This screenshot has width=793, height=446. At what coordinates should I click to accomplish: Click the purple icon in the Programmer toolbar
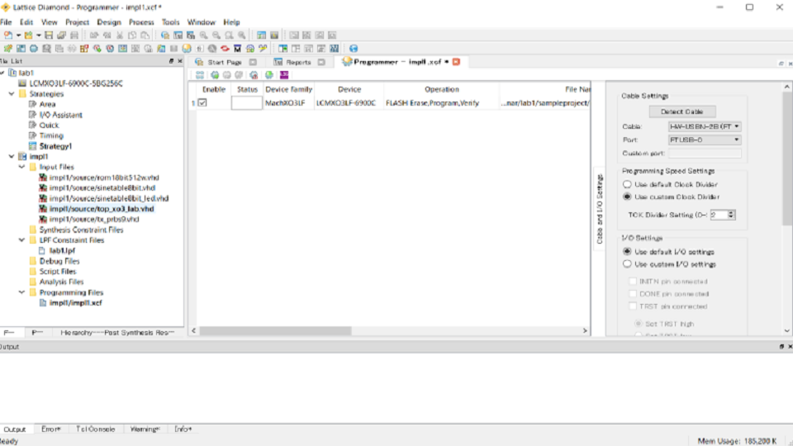pos(283,75)
